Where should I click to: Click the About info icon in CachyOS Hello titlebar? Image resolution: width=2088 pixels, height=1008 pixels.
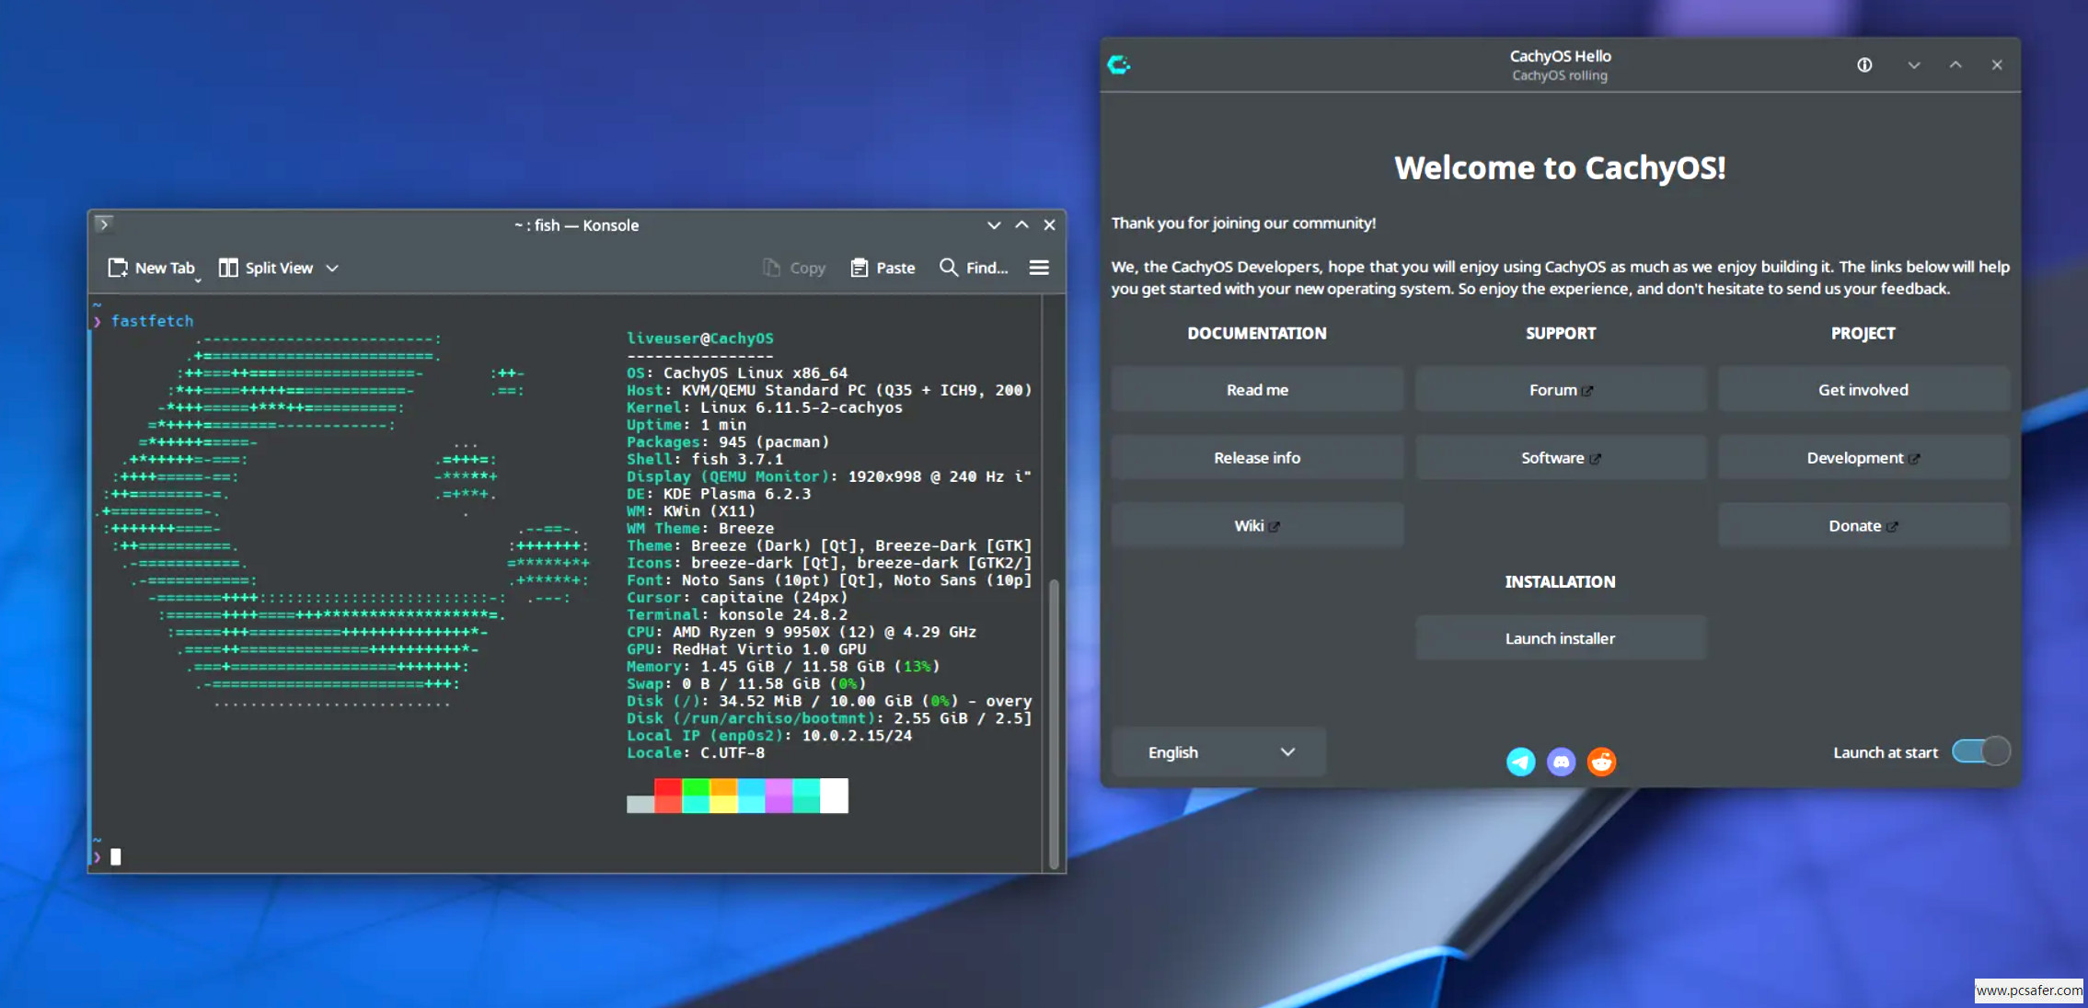pos(1864,65)
